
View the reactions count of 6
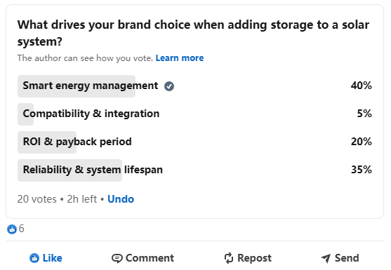coord(22,229)
